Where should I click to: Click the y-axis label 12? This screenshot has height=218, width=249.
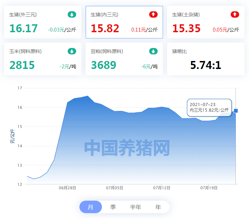point(20,184)
